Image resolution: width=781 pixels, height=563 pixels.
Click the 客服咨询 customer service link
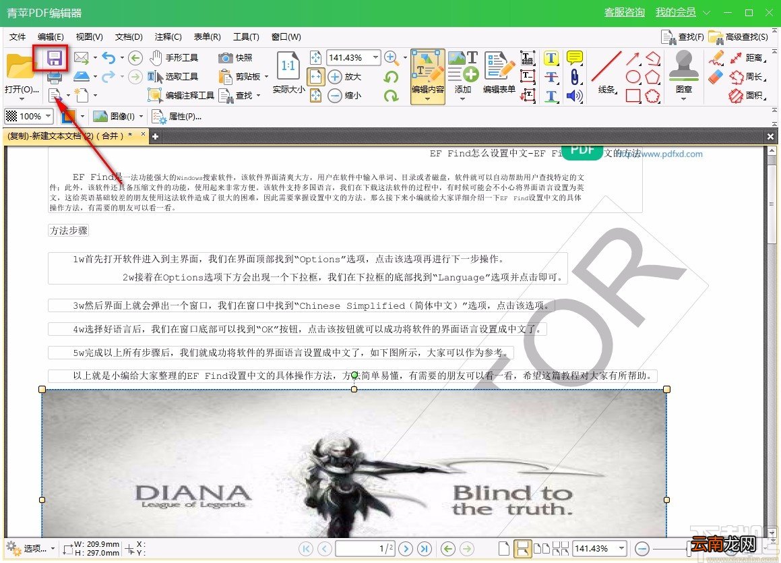(x=624, y=12)
